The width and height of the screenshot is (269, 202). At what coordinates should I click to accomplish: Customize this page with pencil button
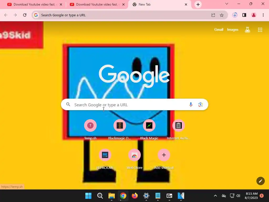tap(260, 181)
